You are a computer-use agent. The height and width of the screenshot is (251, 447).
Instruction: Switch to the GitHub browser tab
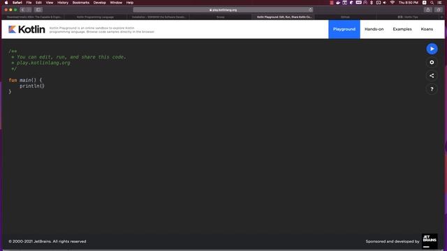pyautogui.click(x=345, y=17)
